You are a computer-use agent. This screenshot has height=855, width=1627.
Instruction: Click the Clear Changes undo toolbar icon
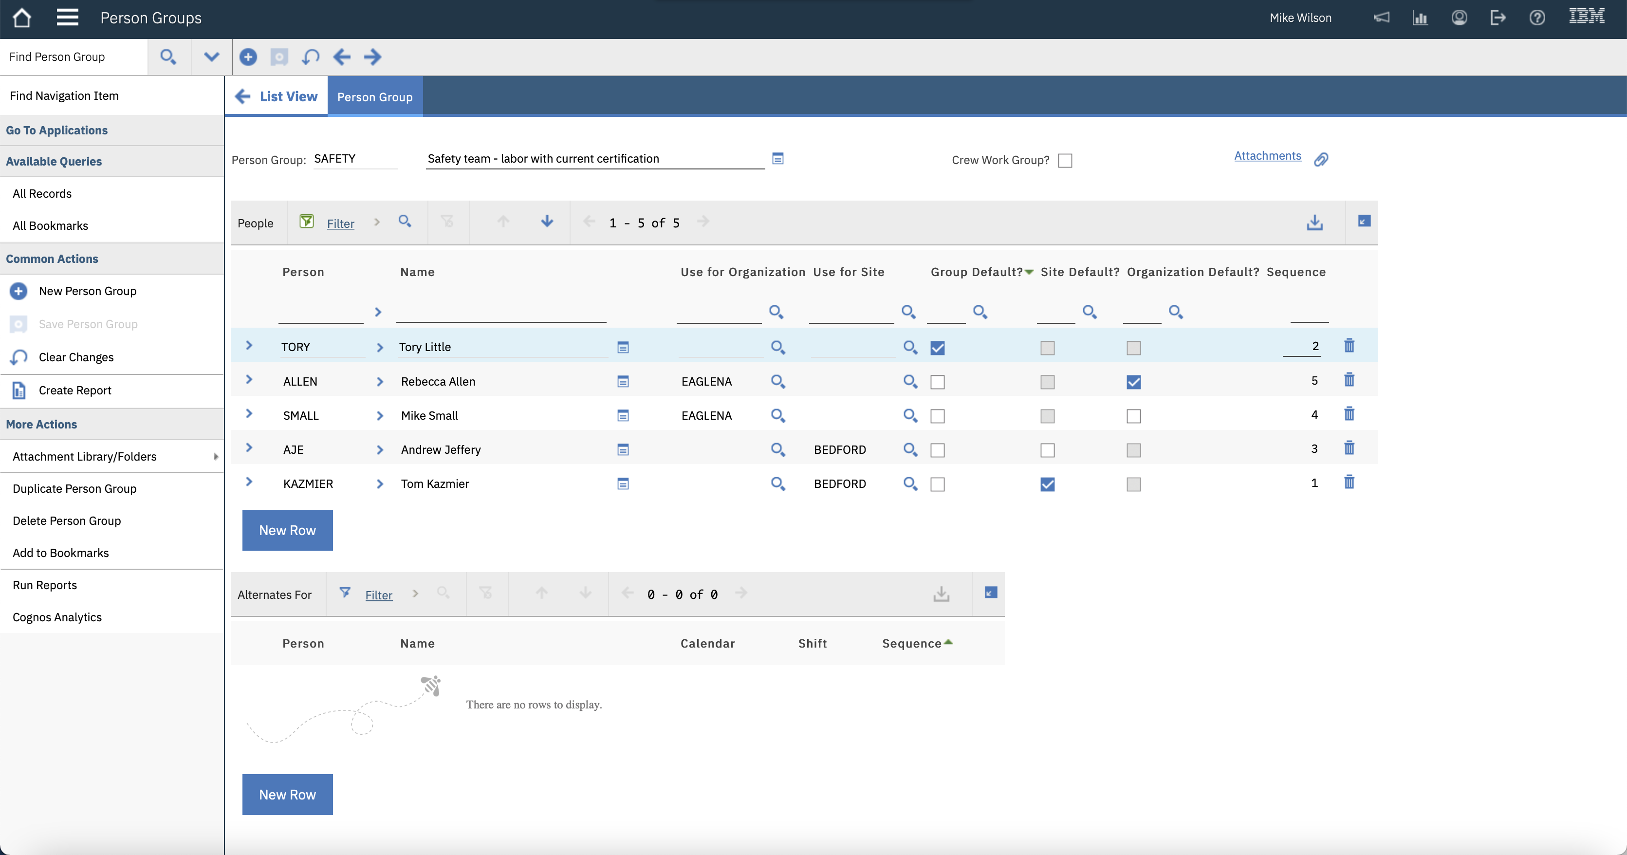pyautogui.click(x=310, y=57)
